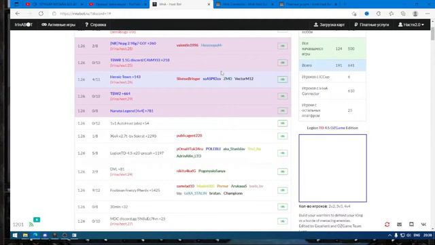The width and height of the screenshot is (435, 245).
Task: Open the Windows Start button
Action: pos(15,235)
